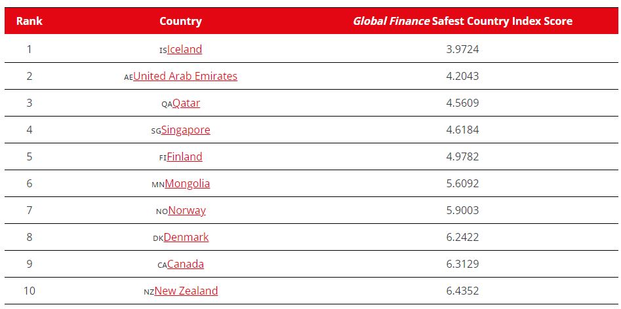The width and height of the screenshot is (621, 309).
Task: Click the Rank column header
Action: pos(30,21)
